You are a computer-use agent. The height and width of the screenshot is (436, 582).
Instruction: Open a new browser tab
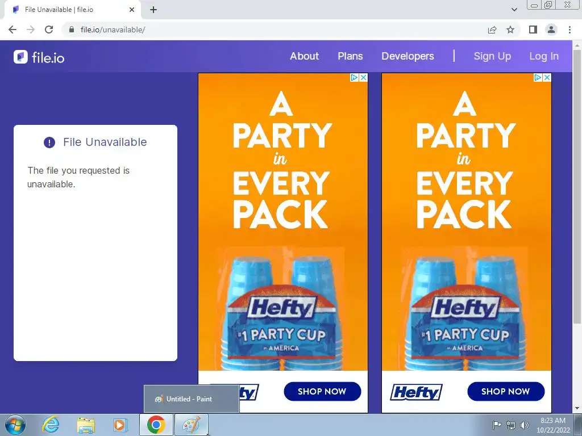pyautogui.click(x=153, y=10)
